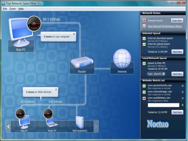The image size is (188, 141).
Task: Show previous devices with left arrow
Action: [8, 126]
